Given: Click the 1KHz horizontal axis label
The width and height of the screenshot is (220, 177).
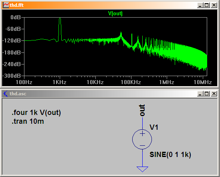Looking at the screenshot, I should click(x=59, y=82).
